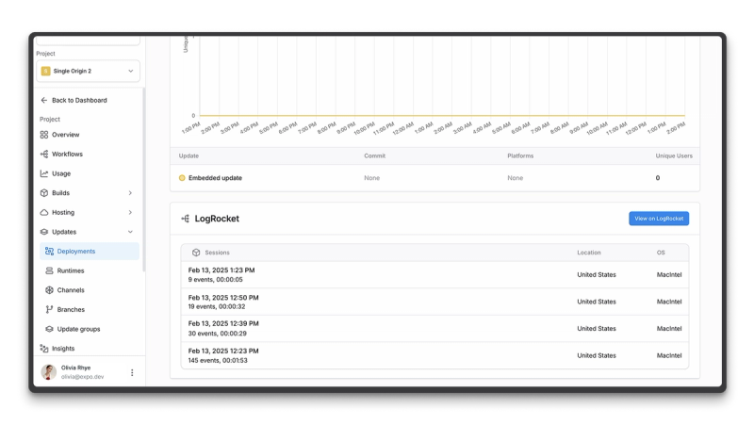754x425 pixels.
Task: Click the Update groups icon
Action: click(x=49, y=329)
